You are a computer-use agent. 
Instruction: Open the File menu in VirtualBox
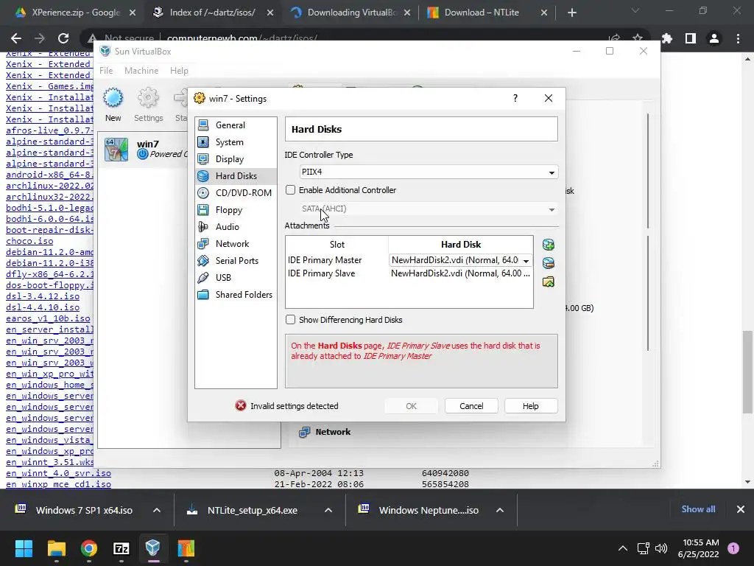pyautogui.click(x=106, y=71)
